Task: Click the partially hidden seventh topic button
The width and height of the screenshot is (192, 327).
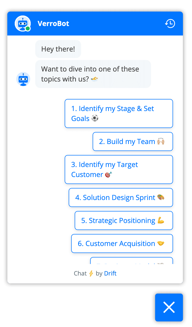Action: pyautogui.click(x=132, y=261)
